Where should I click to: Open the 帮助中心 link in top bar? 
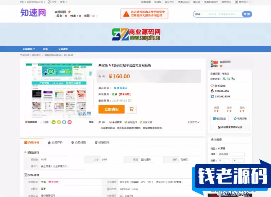point(226,2)
